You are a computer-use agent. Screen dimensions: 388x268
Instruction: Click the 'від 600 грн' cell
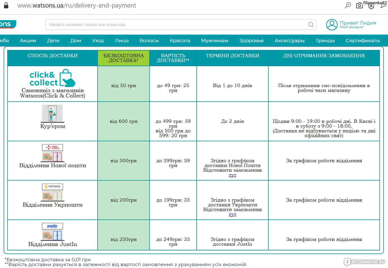tap(124, 121)
